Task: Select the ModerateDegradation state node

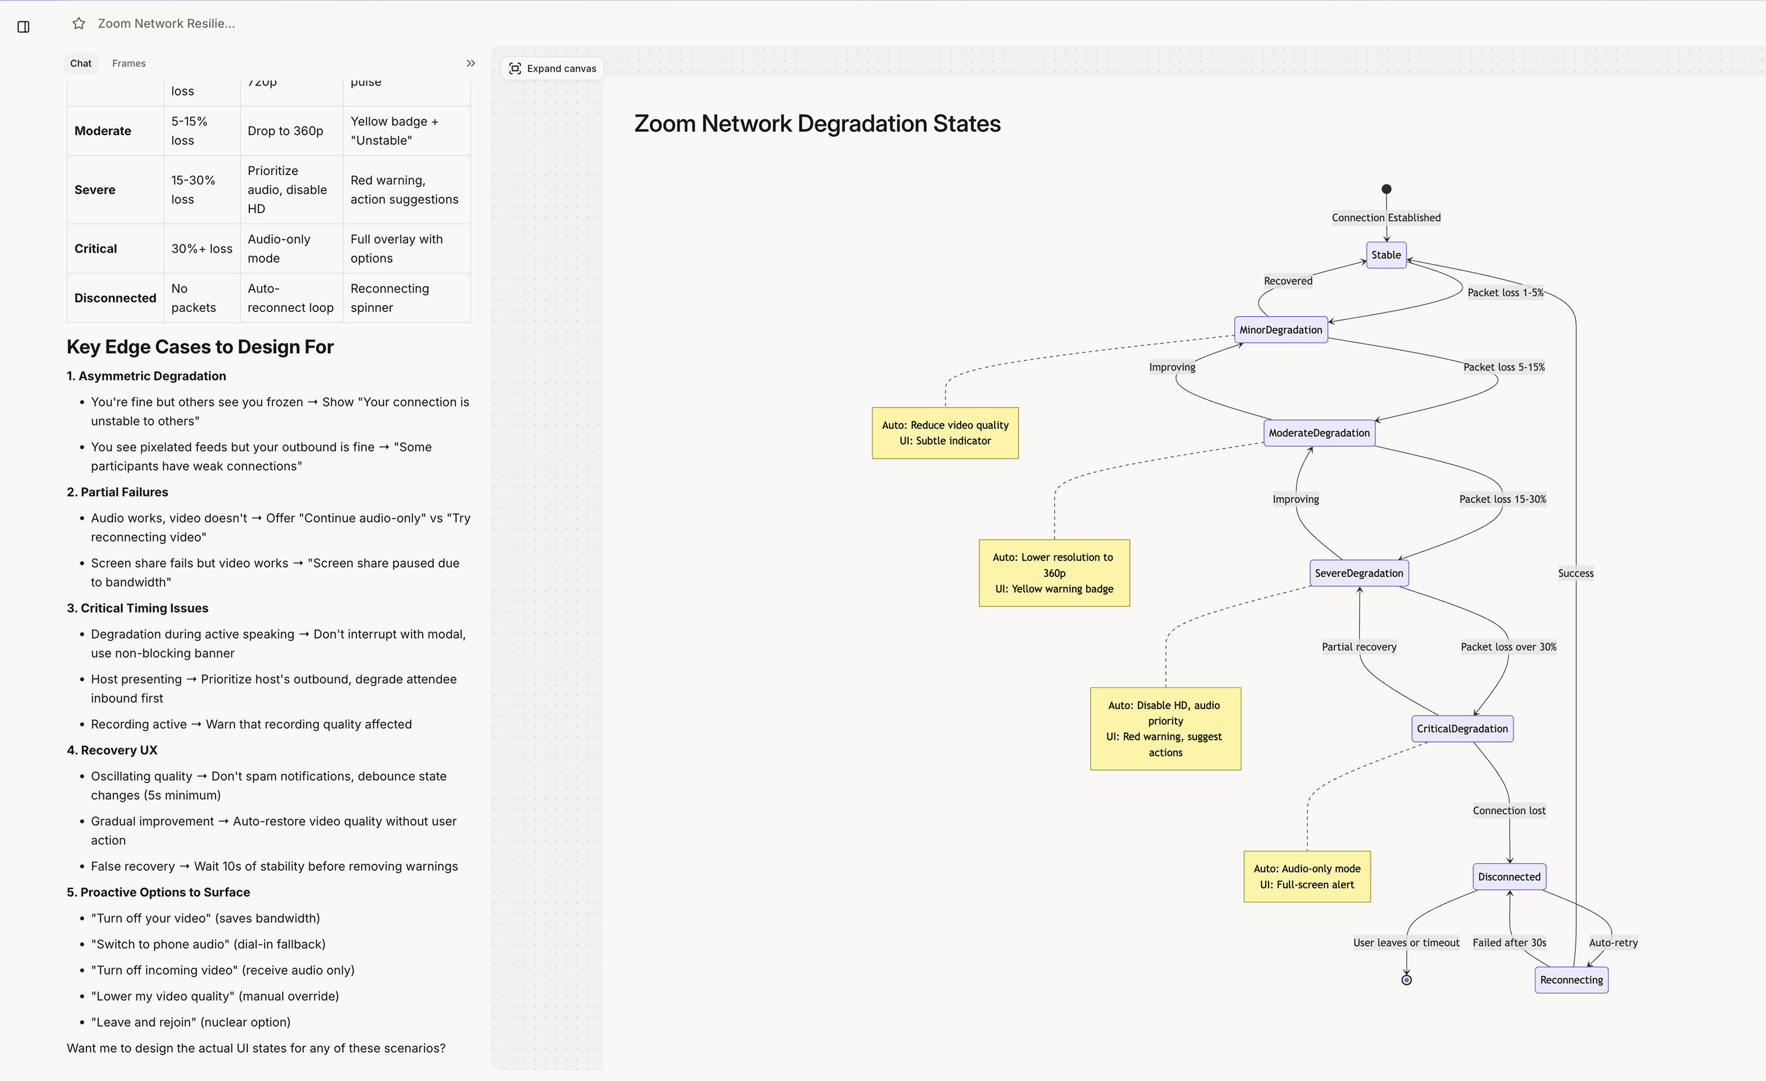Action: [1319, 432]
